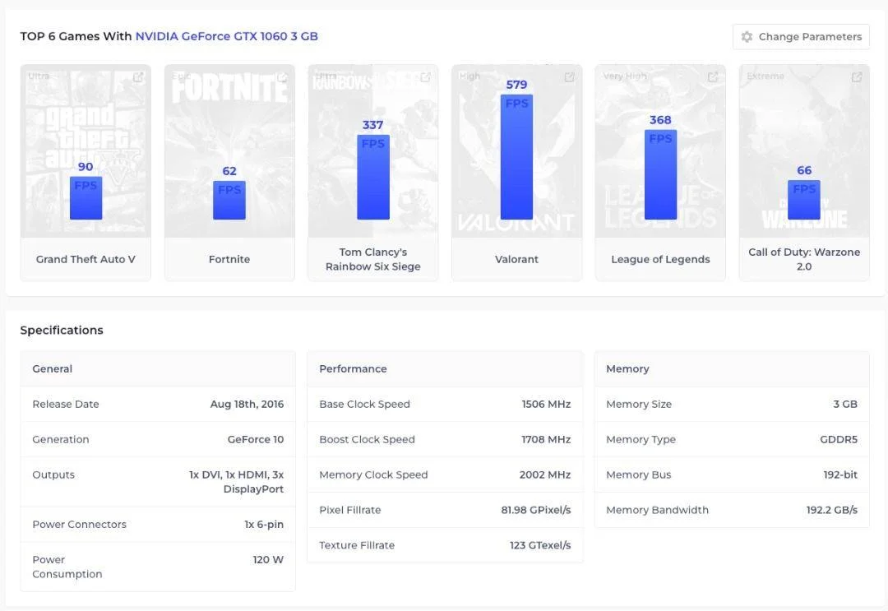Click the Memory table header
The image size is (888, 611).
[627, 368]
